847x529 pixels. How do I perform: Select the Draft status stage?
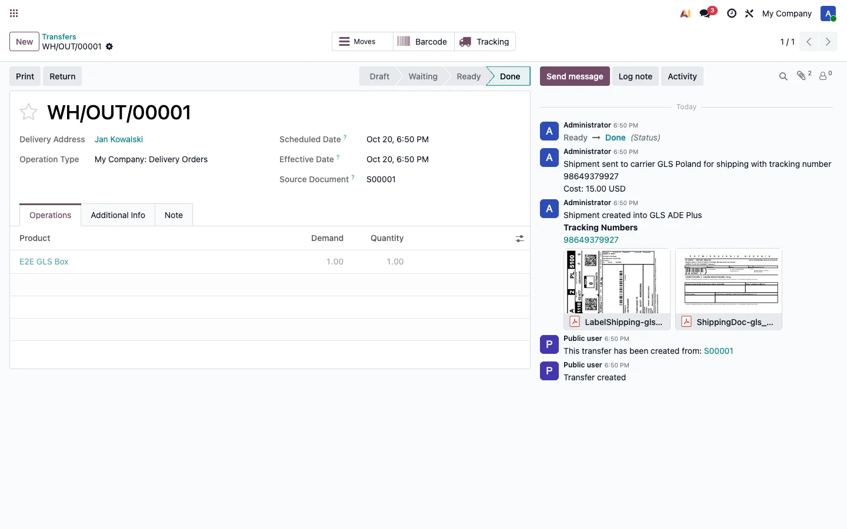pyautogui.click(x=379, y=76)
